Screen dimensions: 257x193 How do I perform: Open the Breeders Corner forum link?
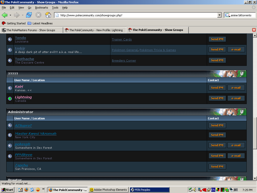(x=124, y=61)
